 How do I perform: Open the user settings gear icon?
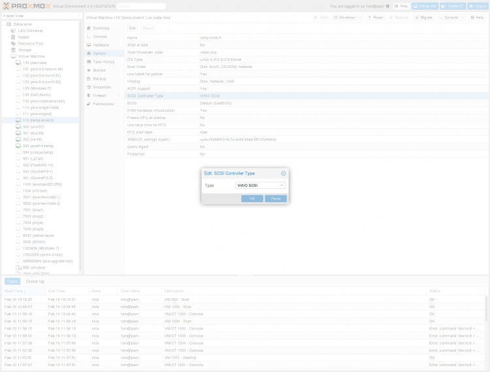click(x=387, y=6)
